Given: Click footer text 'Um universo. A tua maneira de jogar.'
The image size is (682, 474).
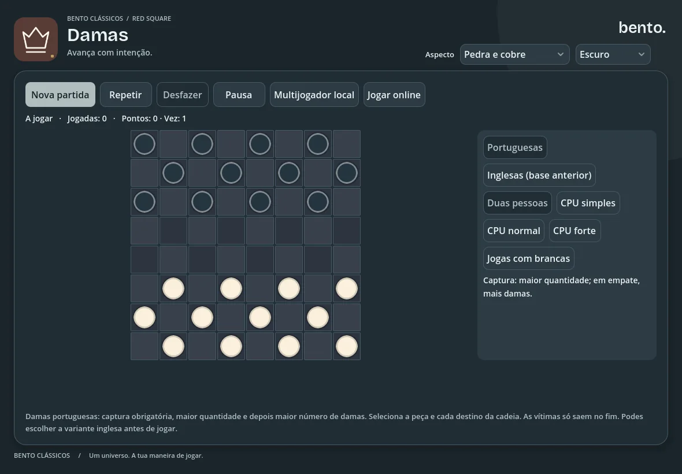Looking at the screenshot, I should (x=146, y=456).
